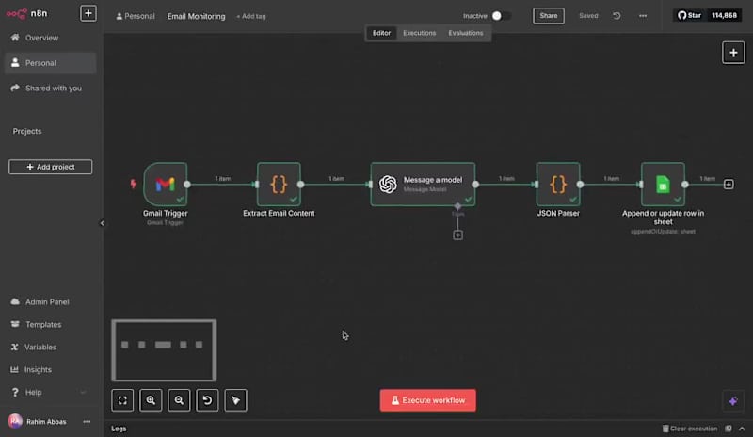Open the Message a model OpenAI node
The image size is (753, 437).
click(423, 185)
